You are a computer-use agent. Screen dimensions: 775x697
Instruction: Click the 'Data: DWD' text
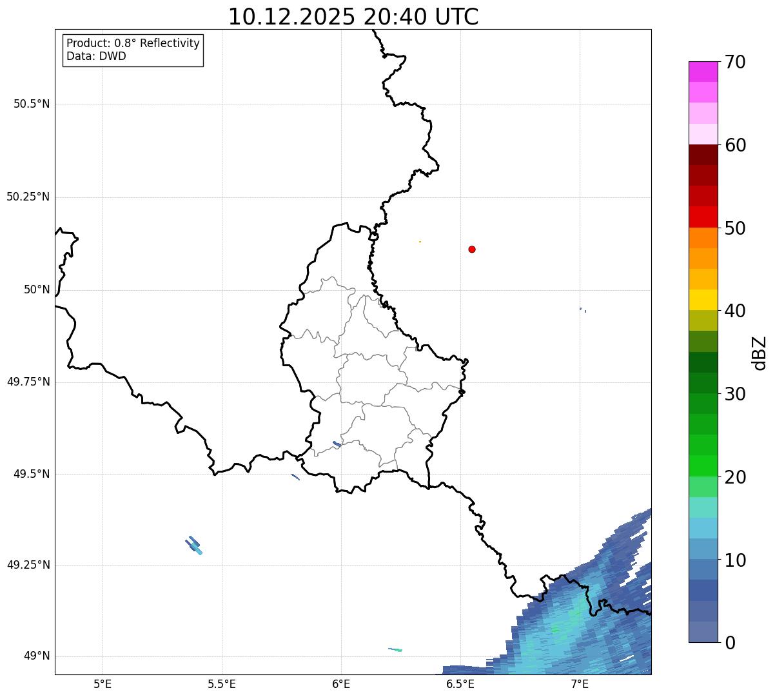[x=96, y=56]
